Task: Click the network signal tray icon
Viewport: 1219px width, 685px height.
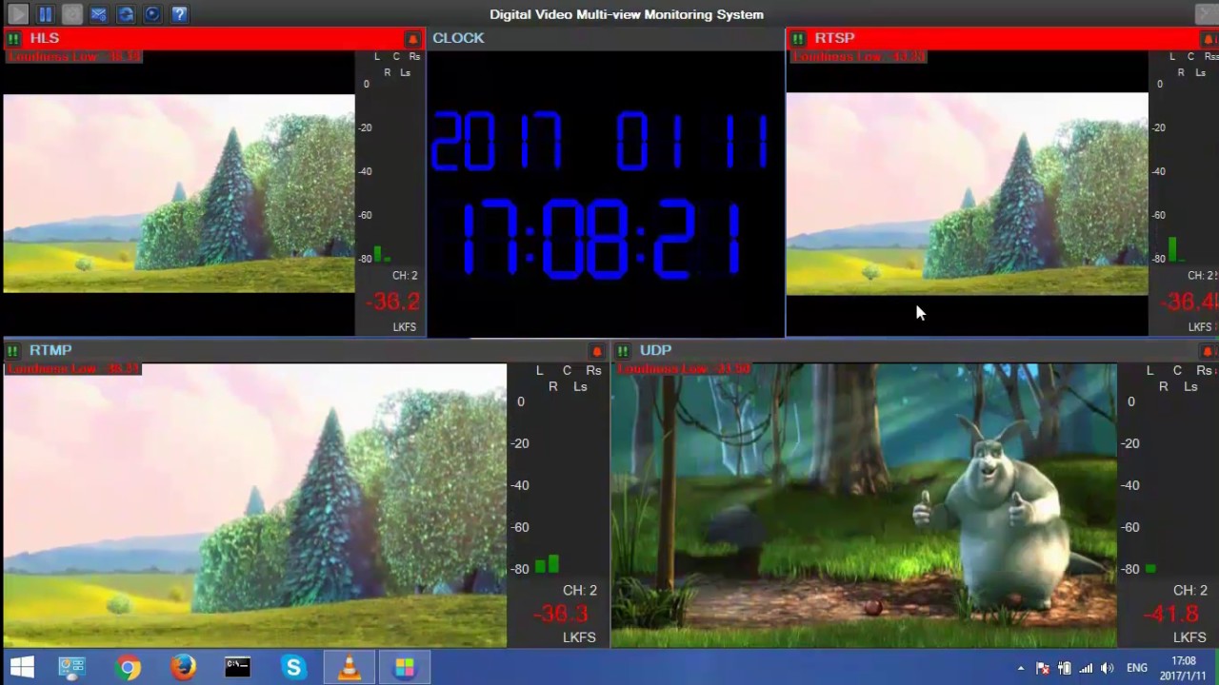Action: [x=1086, y=668]
